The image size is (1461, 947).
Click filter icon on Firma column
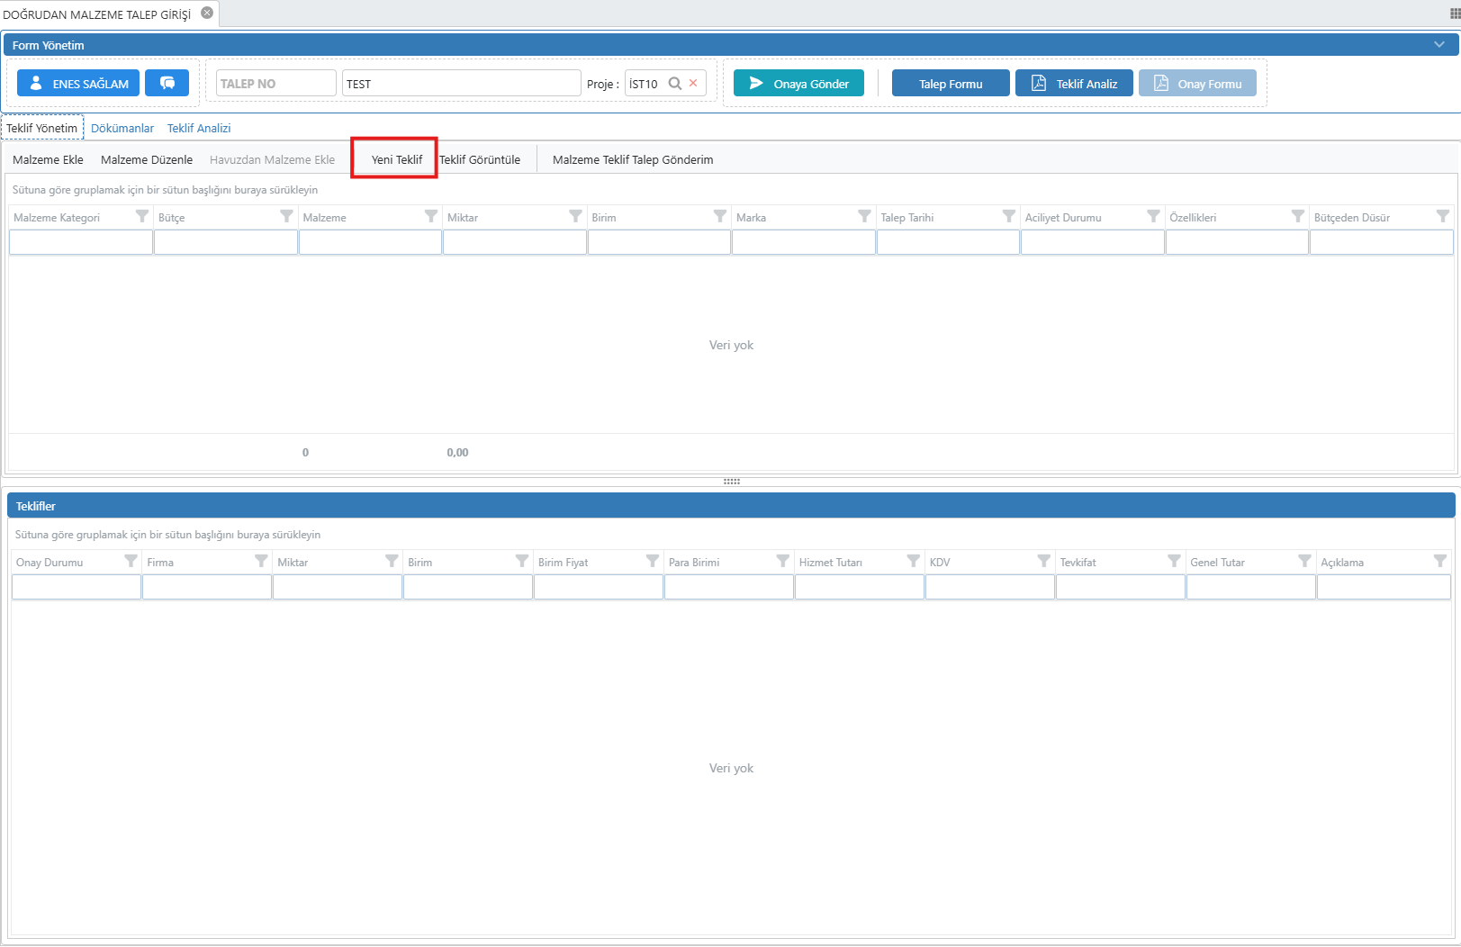pos(261,561)
